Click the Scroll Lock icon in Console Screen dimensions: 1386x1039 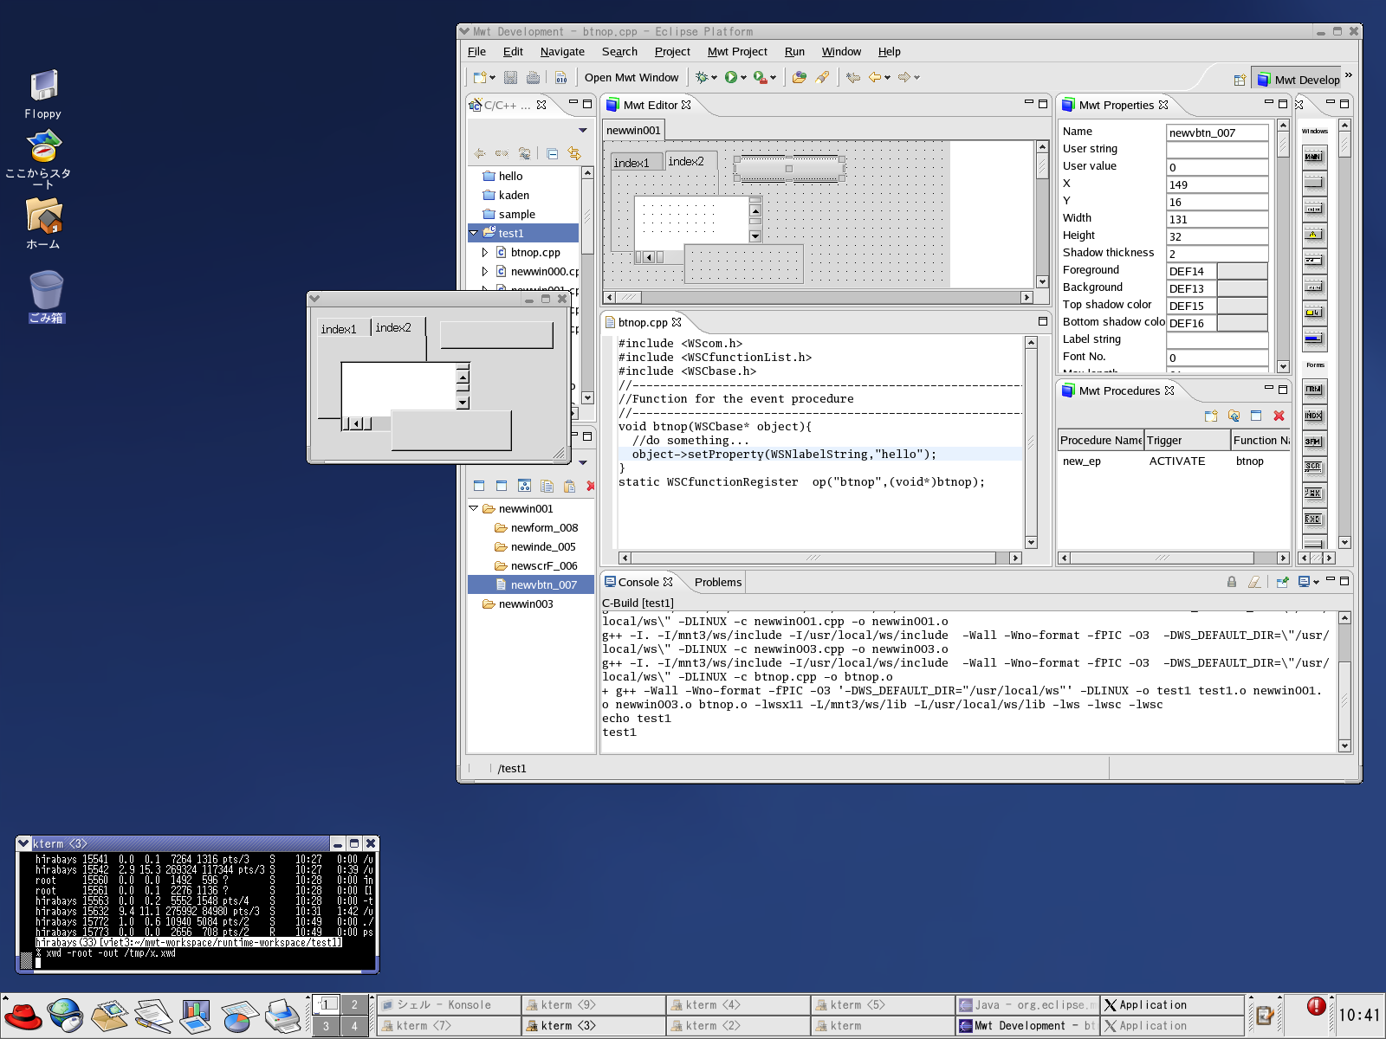[x=1231, y=582]
